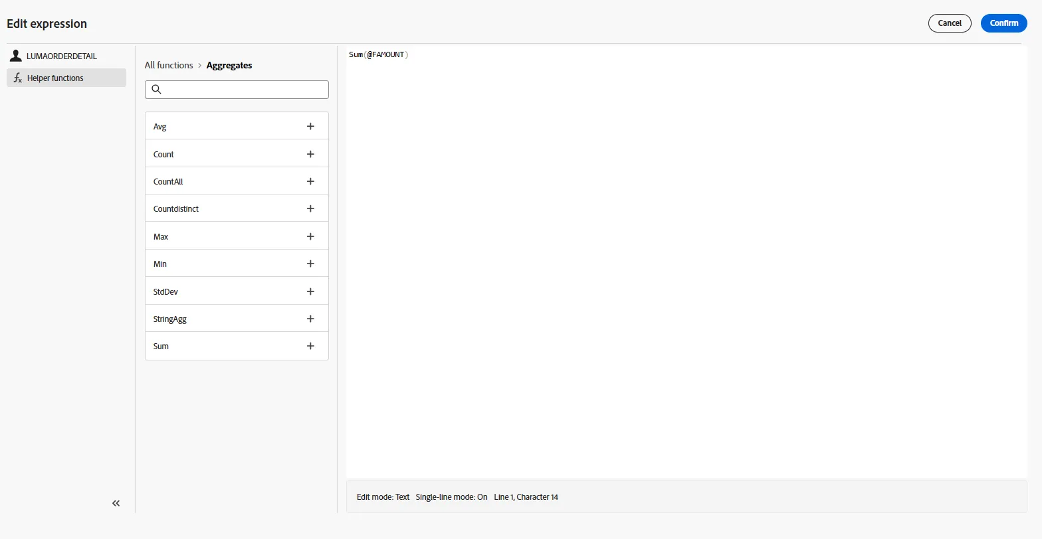Select the Sum function row
Screen dimensions: 1042x539
pyautogui.click(x=237, y=346)
